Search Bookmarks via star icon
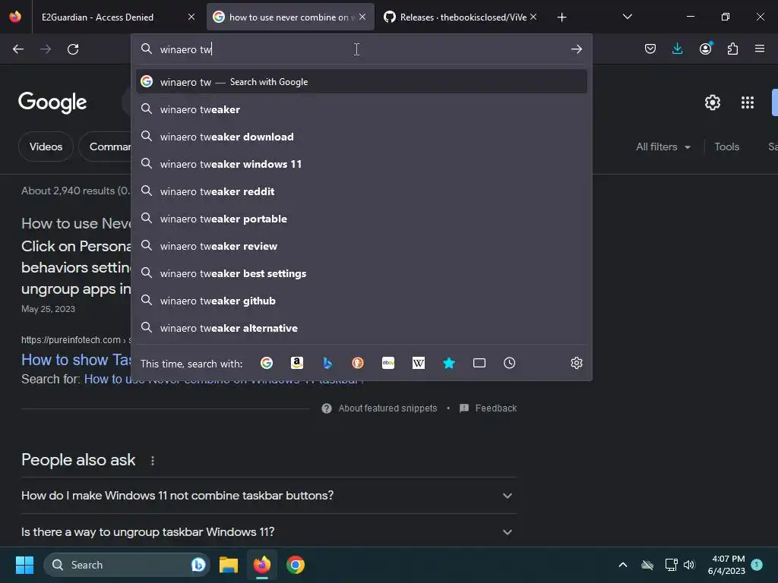778x583 pixels. [x=449, y=364]
